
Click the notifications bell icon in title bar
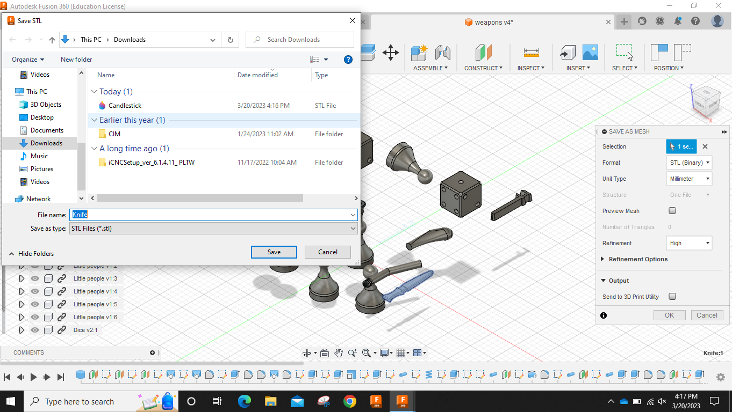(x=678, y=21)
